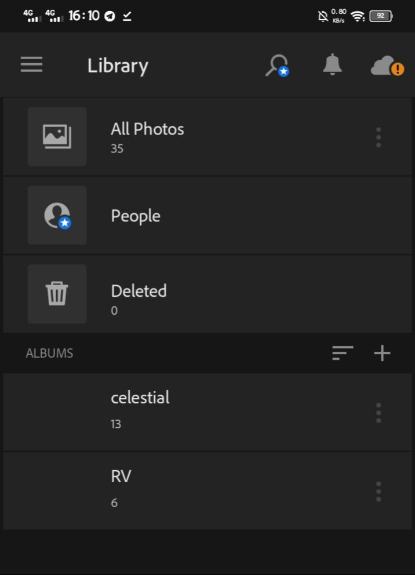Open the Deleted photos list
The width and height of the screenshot is (415, 575).
[208, 294]
